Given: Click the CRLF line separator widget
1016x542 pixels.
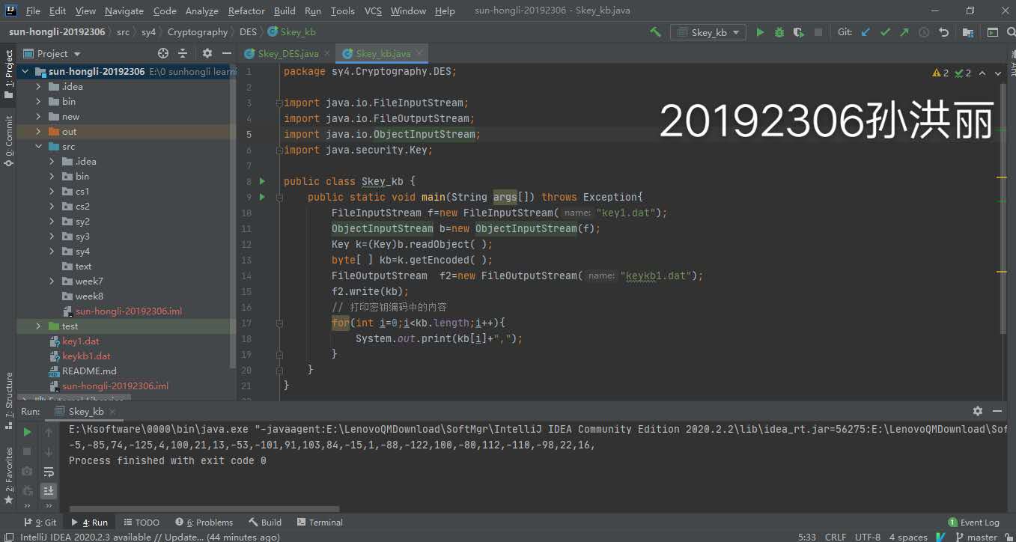Looking at the screenshot, I should (836, 537).
